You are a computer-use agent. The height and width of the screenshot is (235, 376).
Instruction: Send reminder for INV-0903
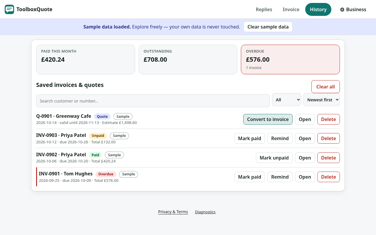280,138
